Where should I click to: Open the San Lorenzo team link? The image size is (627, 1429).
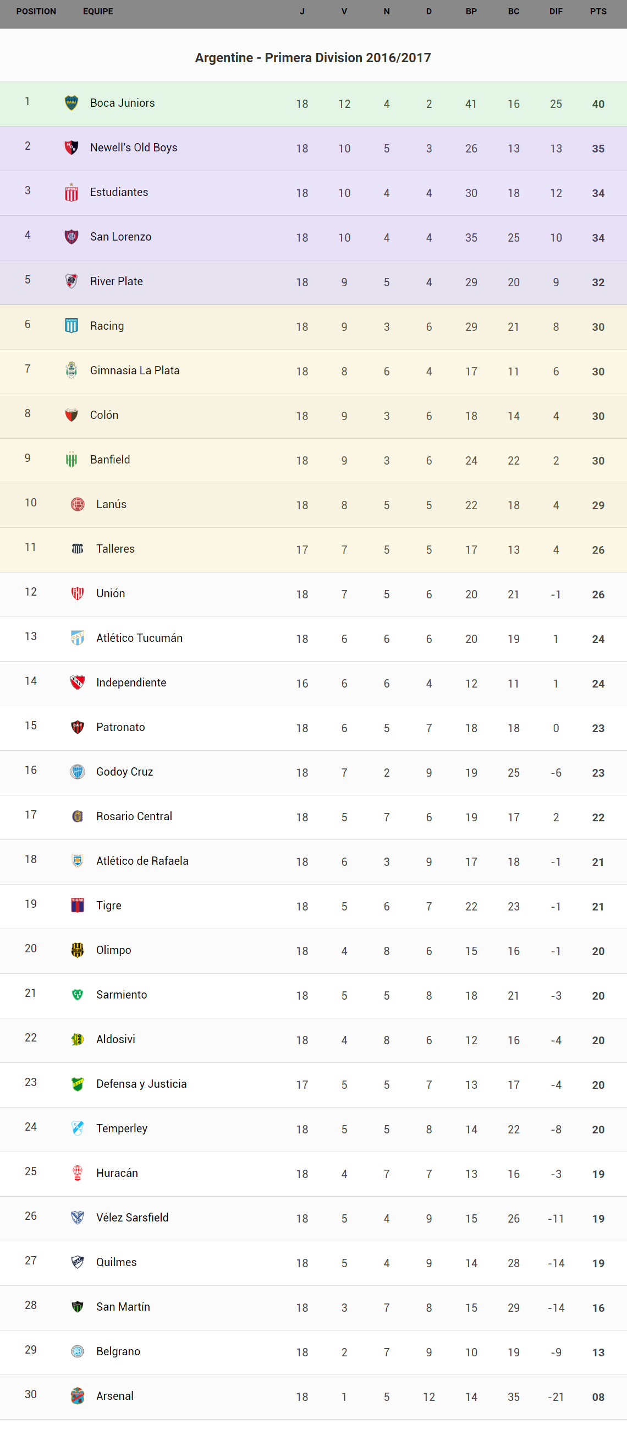pos(121,237)
